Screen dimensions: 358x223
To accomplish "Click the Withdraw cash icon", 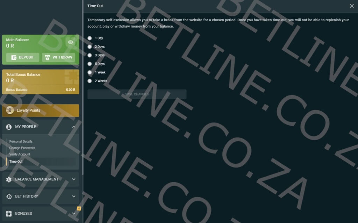I will [47, 58].
